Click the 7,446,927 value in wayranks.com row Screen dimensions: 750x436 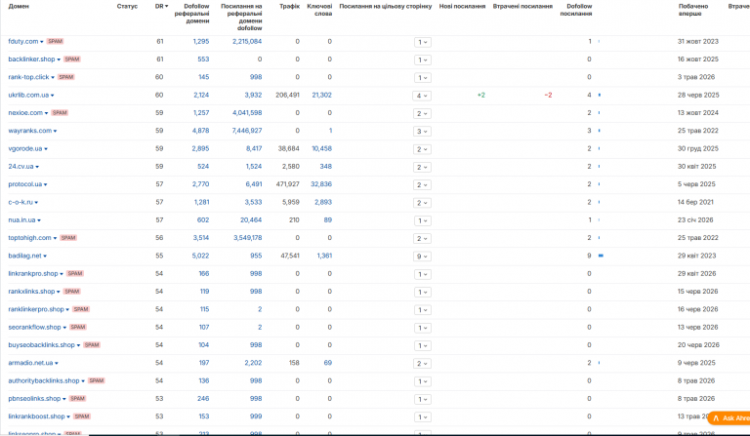pos(247,131)
